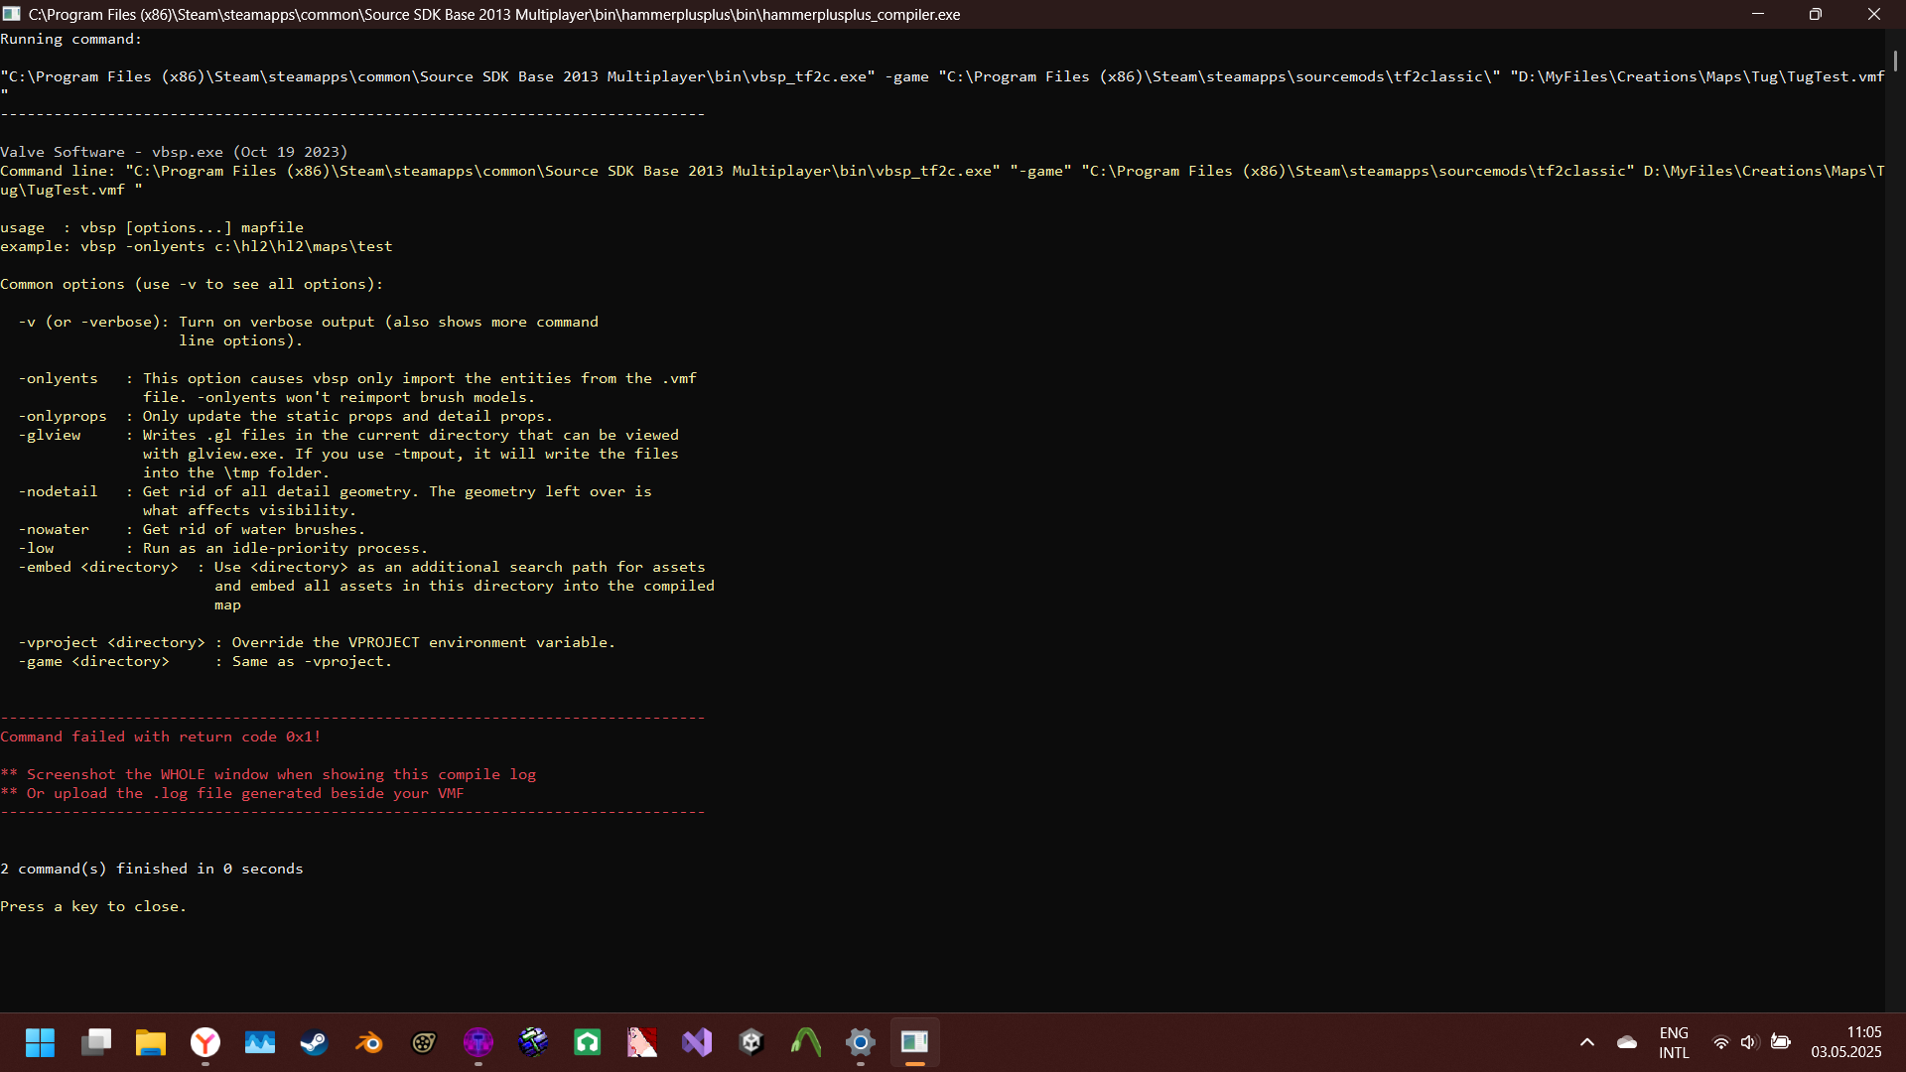Launch Visual Studio from the taskbar
The height and width of the screenshot is (1072, 1906).
[697, 1042]
